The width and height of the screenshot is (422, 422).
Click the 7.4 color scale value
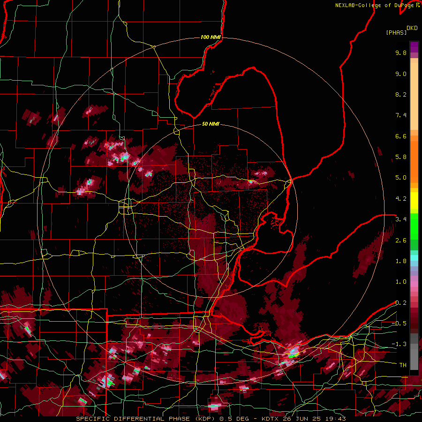coord(401,115)
